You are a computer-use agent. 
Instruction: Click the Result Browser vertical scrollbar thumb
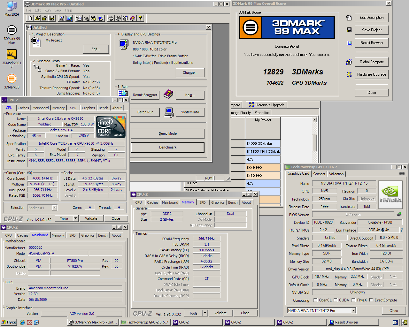tap(314, 143)
